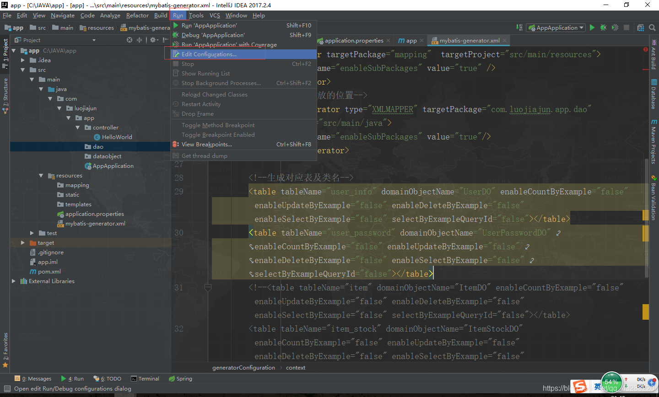Switch to application.properties editor tab
The width and height of the screenshot is (659, 397).
354,41
